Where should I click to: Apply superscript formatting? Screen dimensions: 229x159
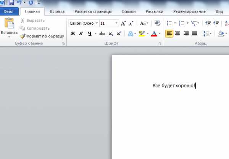tap(119, 34)
